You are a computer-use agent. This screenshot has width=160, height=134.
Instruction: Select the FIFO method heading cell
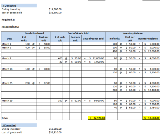pyautogui.click(x=19, y=6)
